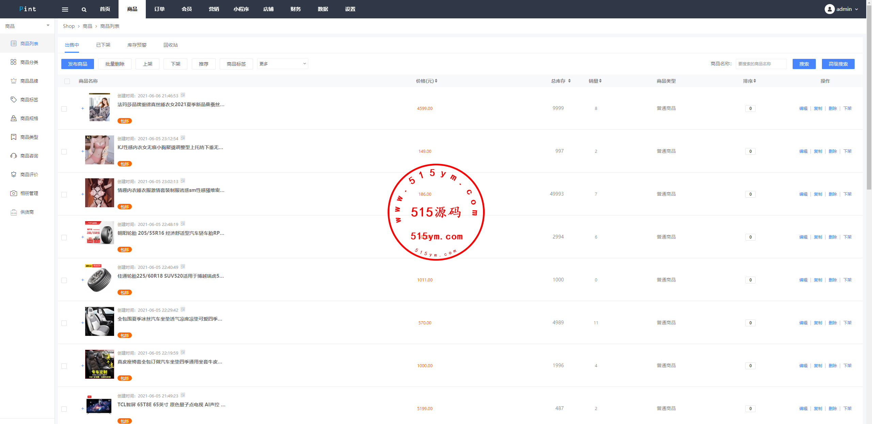Click 编辑 link for the first product
The height and width of the screenshot is (424, 872).
tap(803, 108)
